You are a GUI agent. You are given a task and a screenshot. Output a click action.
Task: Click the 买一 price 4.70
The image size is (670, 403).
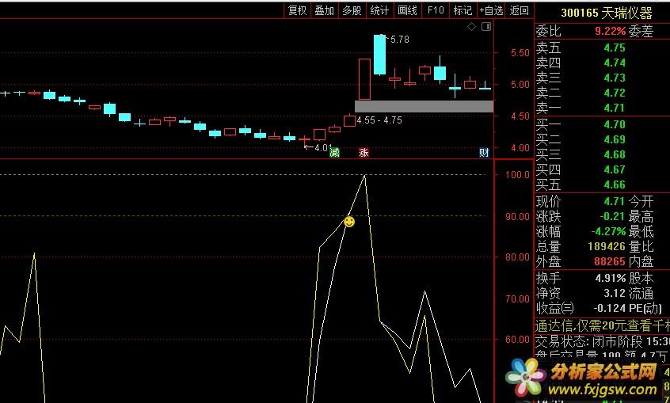click(x=615, y=124)
